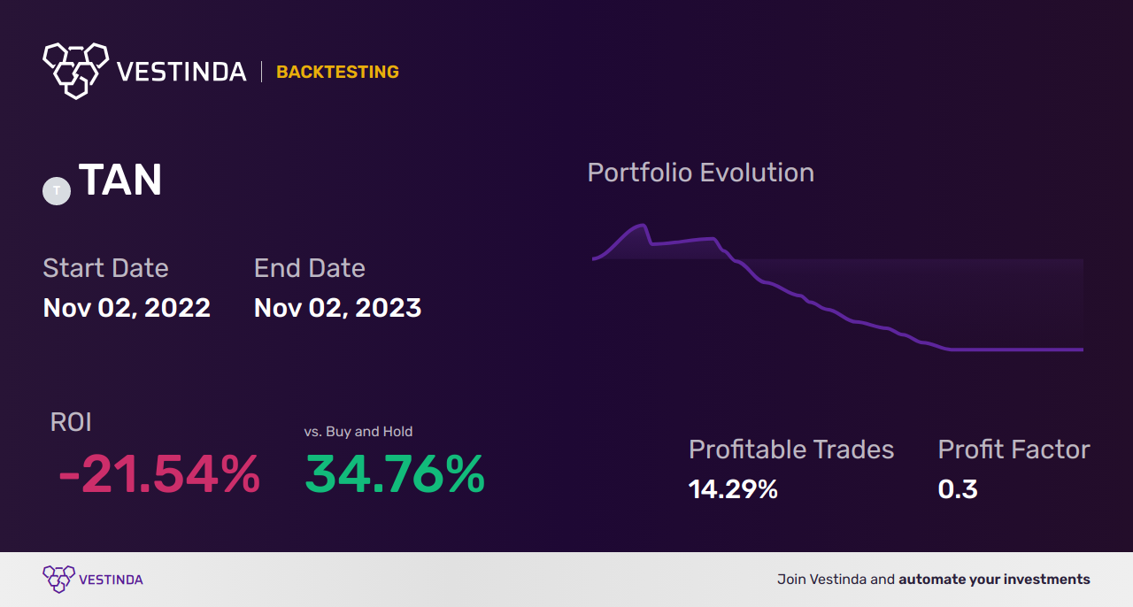Viewport: 1133px width, 607px height.
Task: Click the TAN symbol title
Action: [120, 181]
